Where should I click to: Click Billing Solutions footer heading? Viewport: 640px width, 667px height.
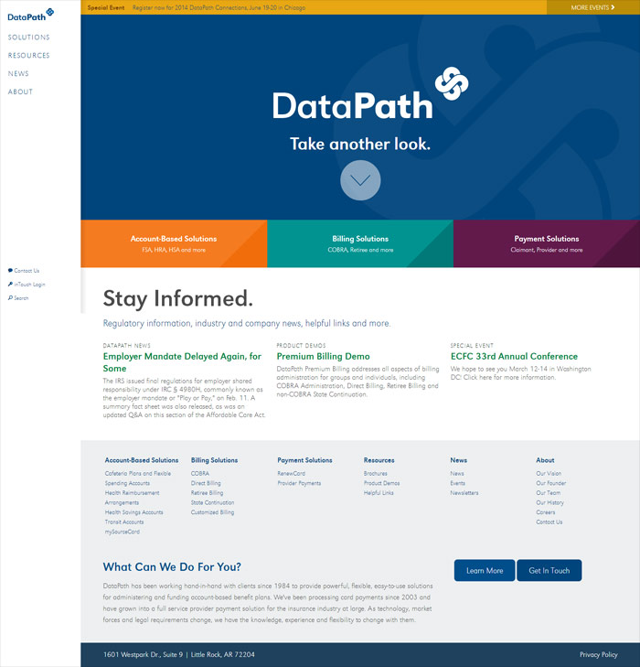click(214, 460)
